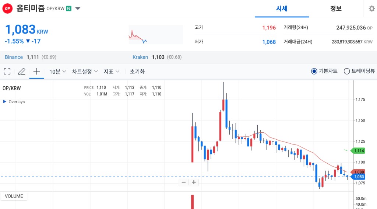Click the -1.55% change text
Screen dimensions: 377x209
14,41
